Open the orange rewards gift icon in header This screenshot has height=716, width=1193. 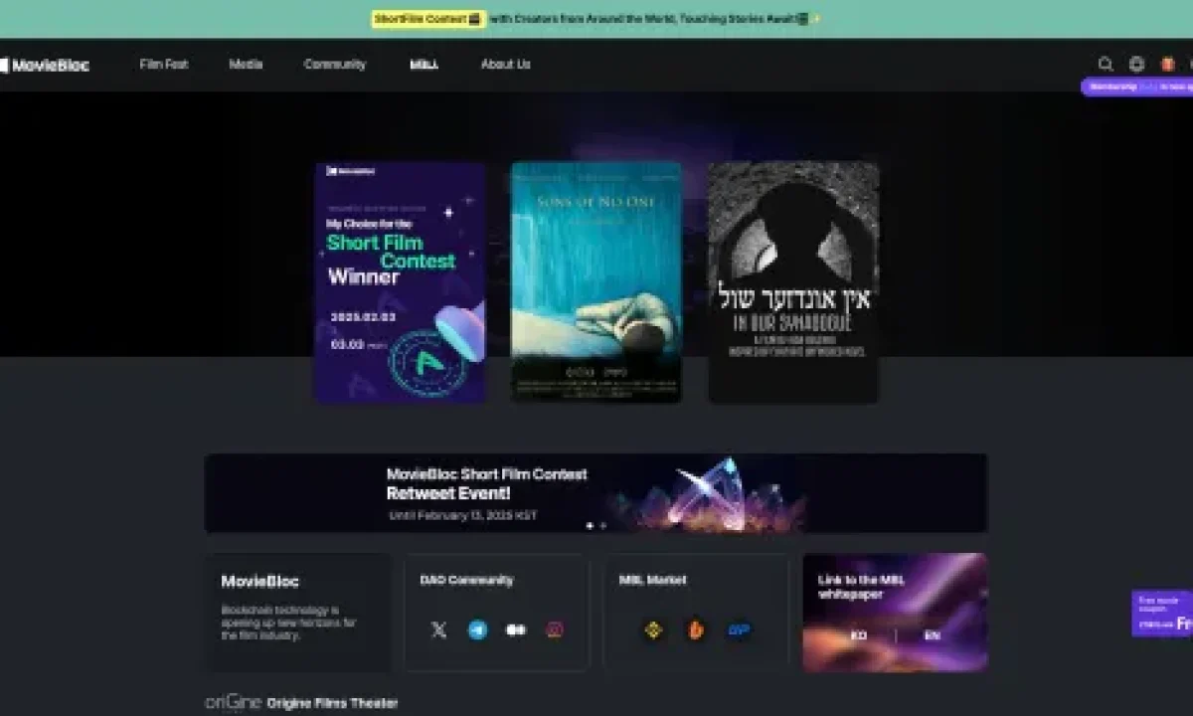click(1167, 65)
